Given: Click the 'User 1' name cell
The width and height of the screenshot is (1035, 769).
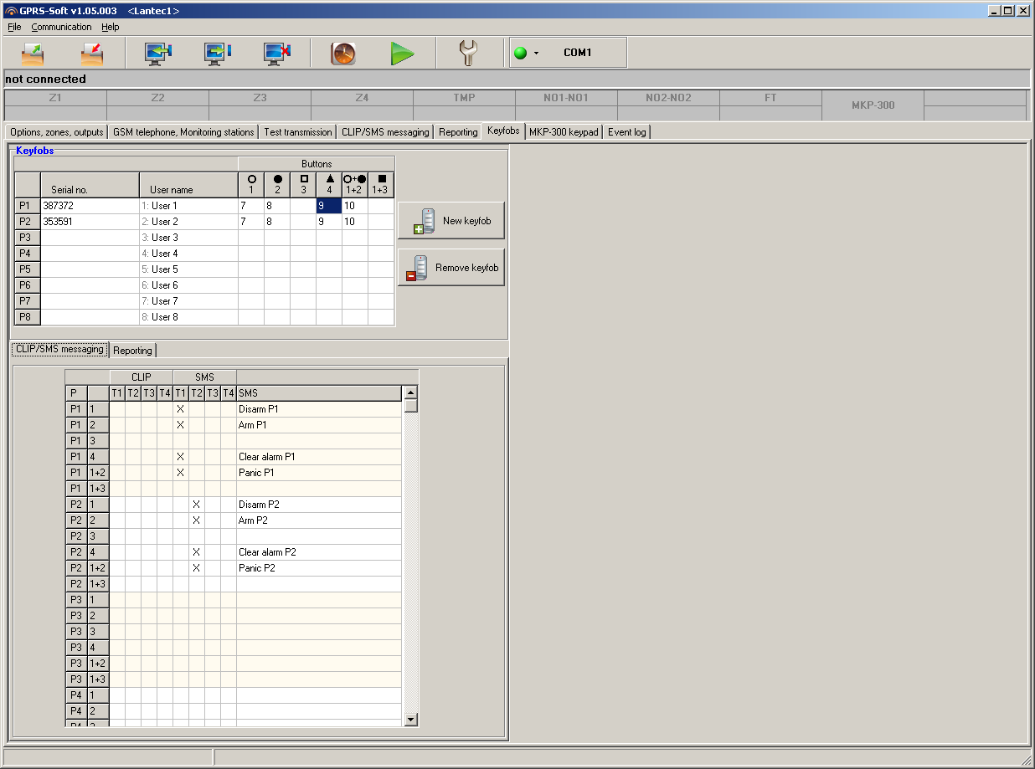Looking at the screenshot, I should [x=188, y=206].
